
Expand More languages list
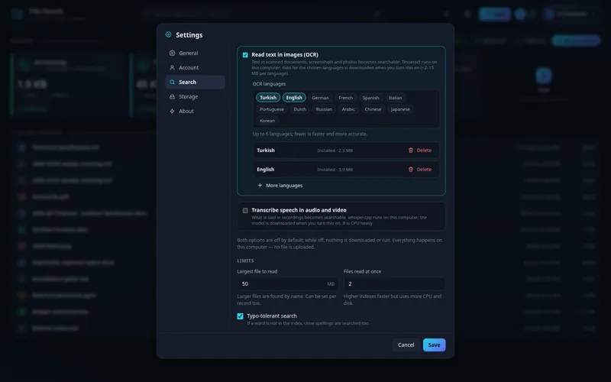[280, 185]
